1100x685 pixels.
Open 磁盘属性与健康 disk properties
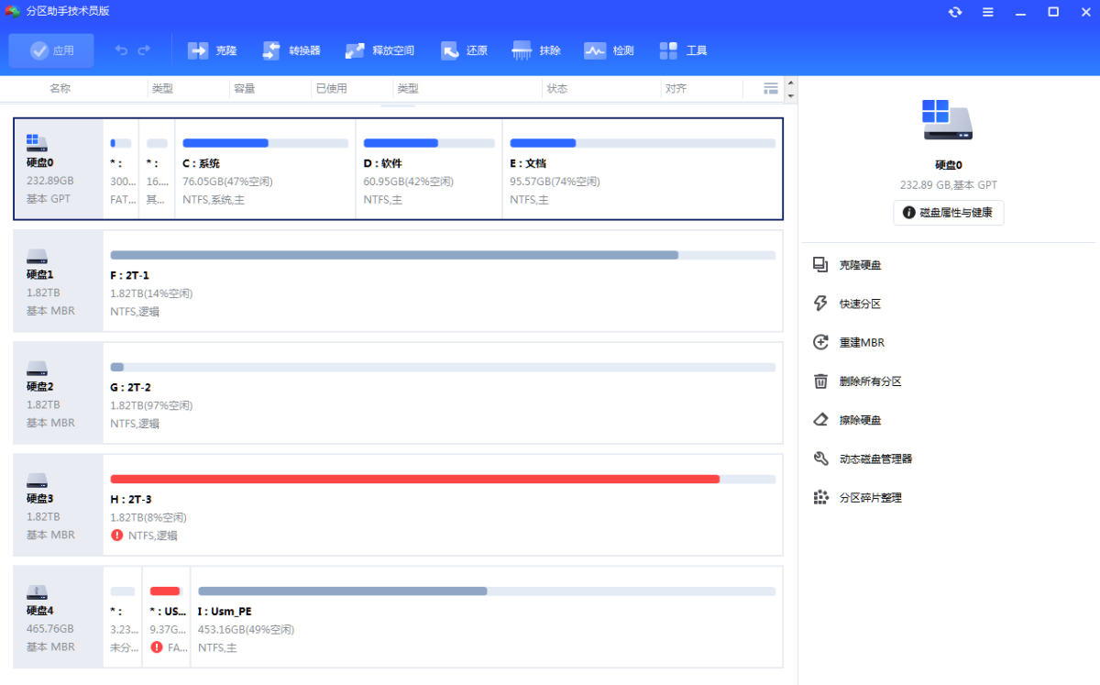click(948, 212)
